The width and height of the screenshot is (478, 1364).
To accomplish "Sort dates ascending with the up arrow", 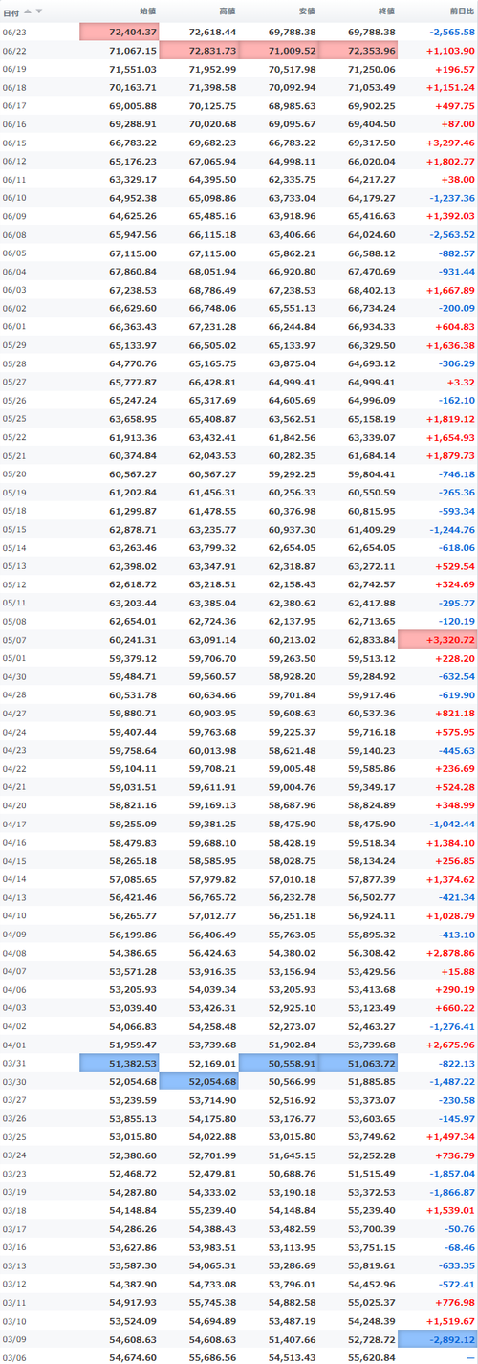I will 27,11.
